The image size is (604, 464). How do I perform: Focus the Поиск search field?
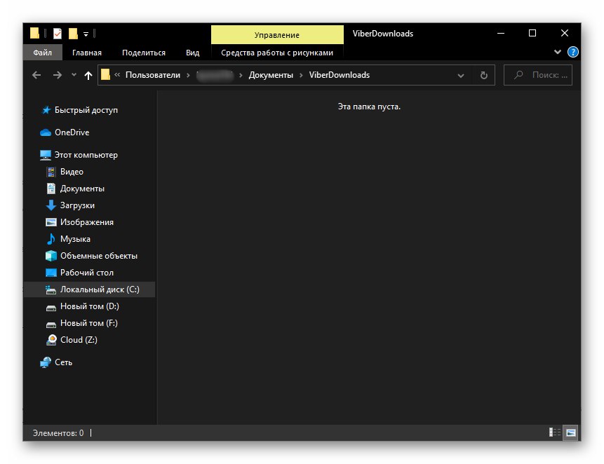pos(538,75)
